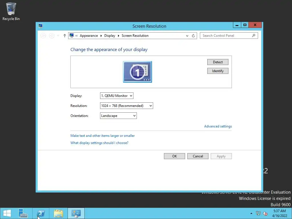This screenshot has width=292, height=219.
Task: Click Screen Resolution in the breadcrumb path
Action: [x=135, y=36]
